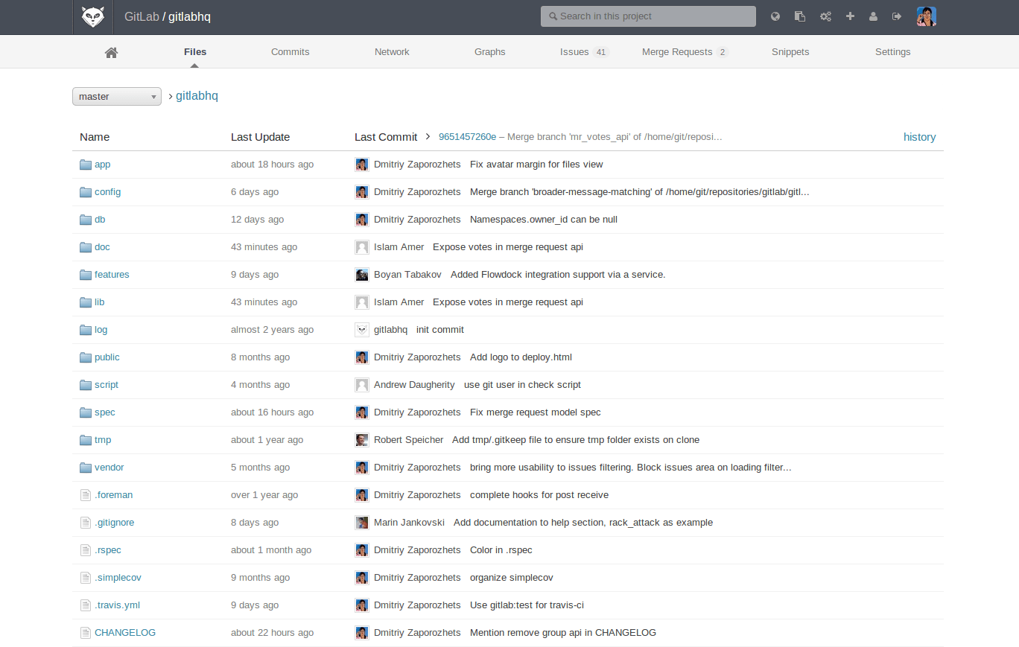The height and width of the screenshot is (647, 1019).
Task: Open the .travis.yml file link
Action: point(117,605)
